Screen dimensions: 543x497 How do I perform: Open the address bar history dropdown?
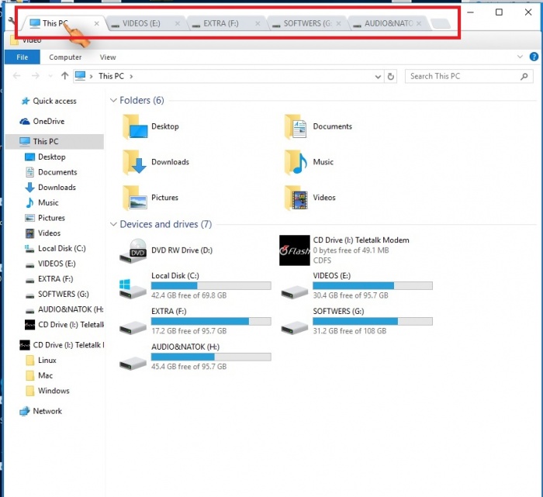378,76
